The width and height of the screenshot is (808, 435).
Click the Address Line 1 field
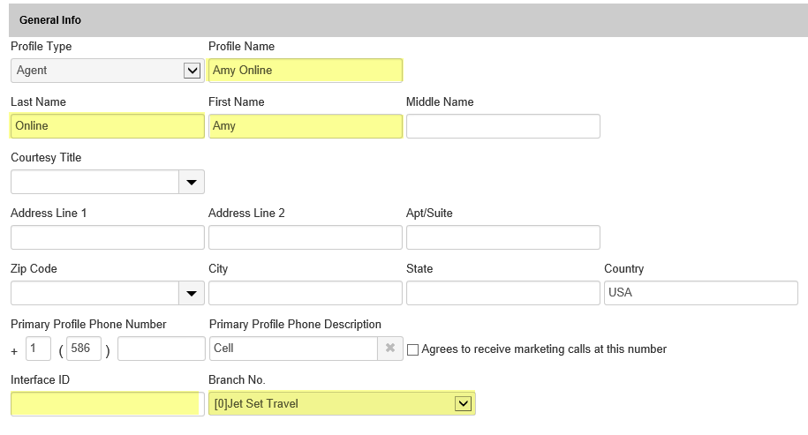coord(107,237)
